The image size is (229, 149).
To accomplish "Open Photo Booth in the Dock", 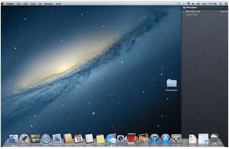I will pos(132,138).
